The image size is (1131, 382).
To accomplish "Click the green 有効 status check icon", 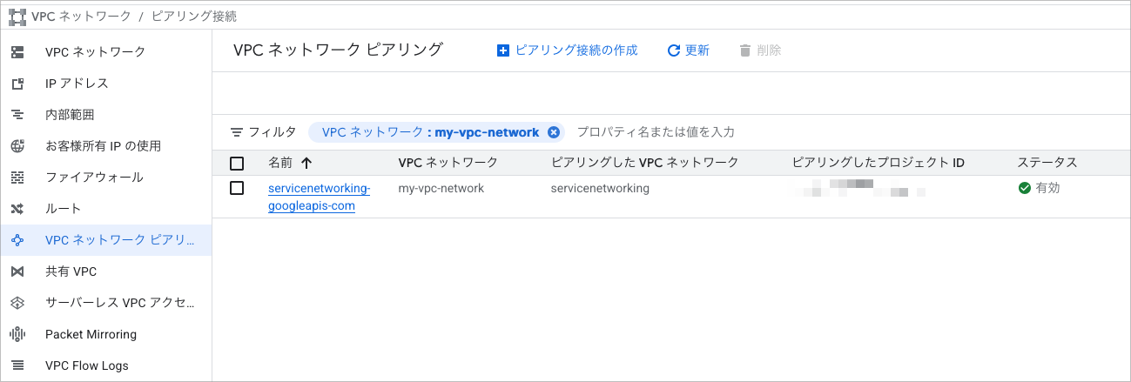I will point(1024,188).
